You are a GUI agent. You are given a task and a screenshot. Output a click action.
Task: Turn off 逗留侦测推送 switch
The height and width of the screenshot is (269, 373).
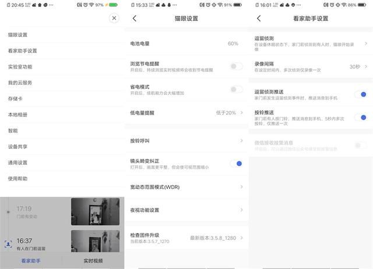(361, 94)
